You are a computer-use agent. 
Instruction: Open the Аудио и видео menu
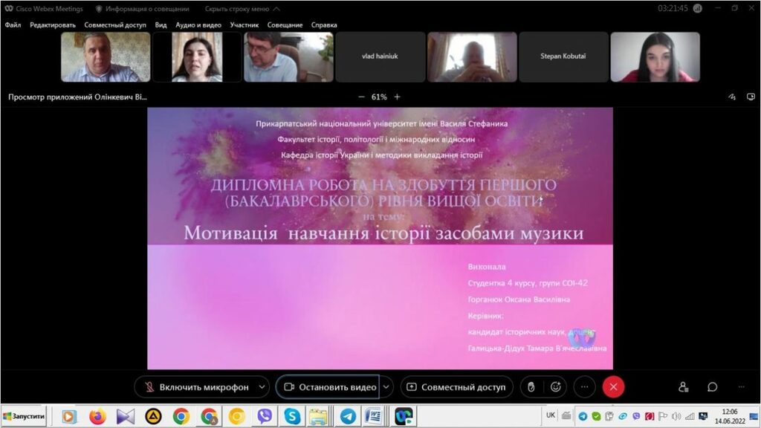198,25
